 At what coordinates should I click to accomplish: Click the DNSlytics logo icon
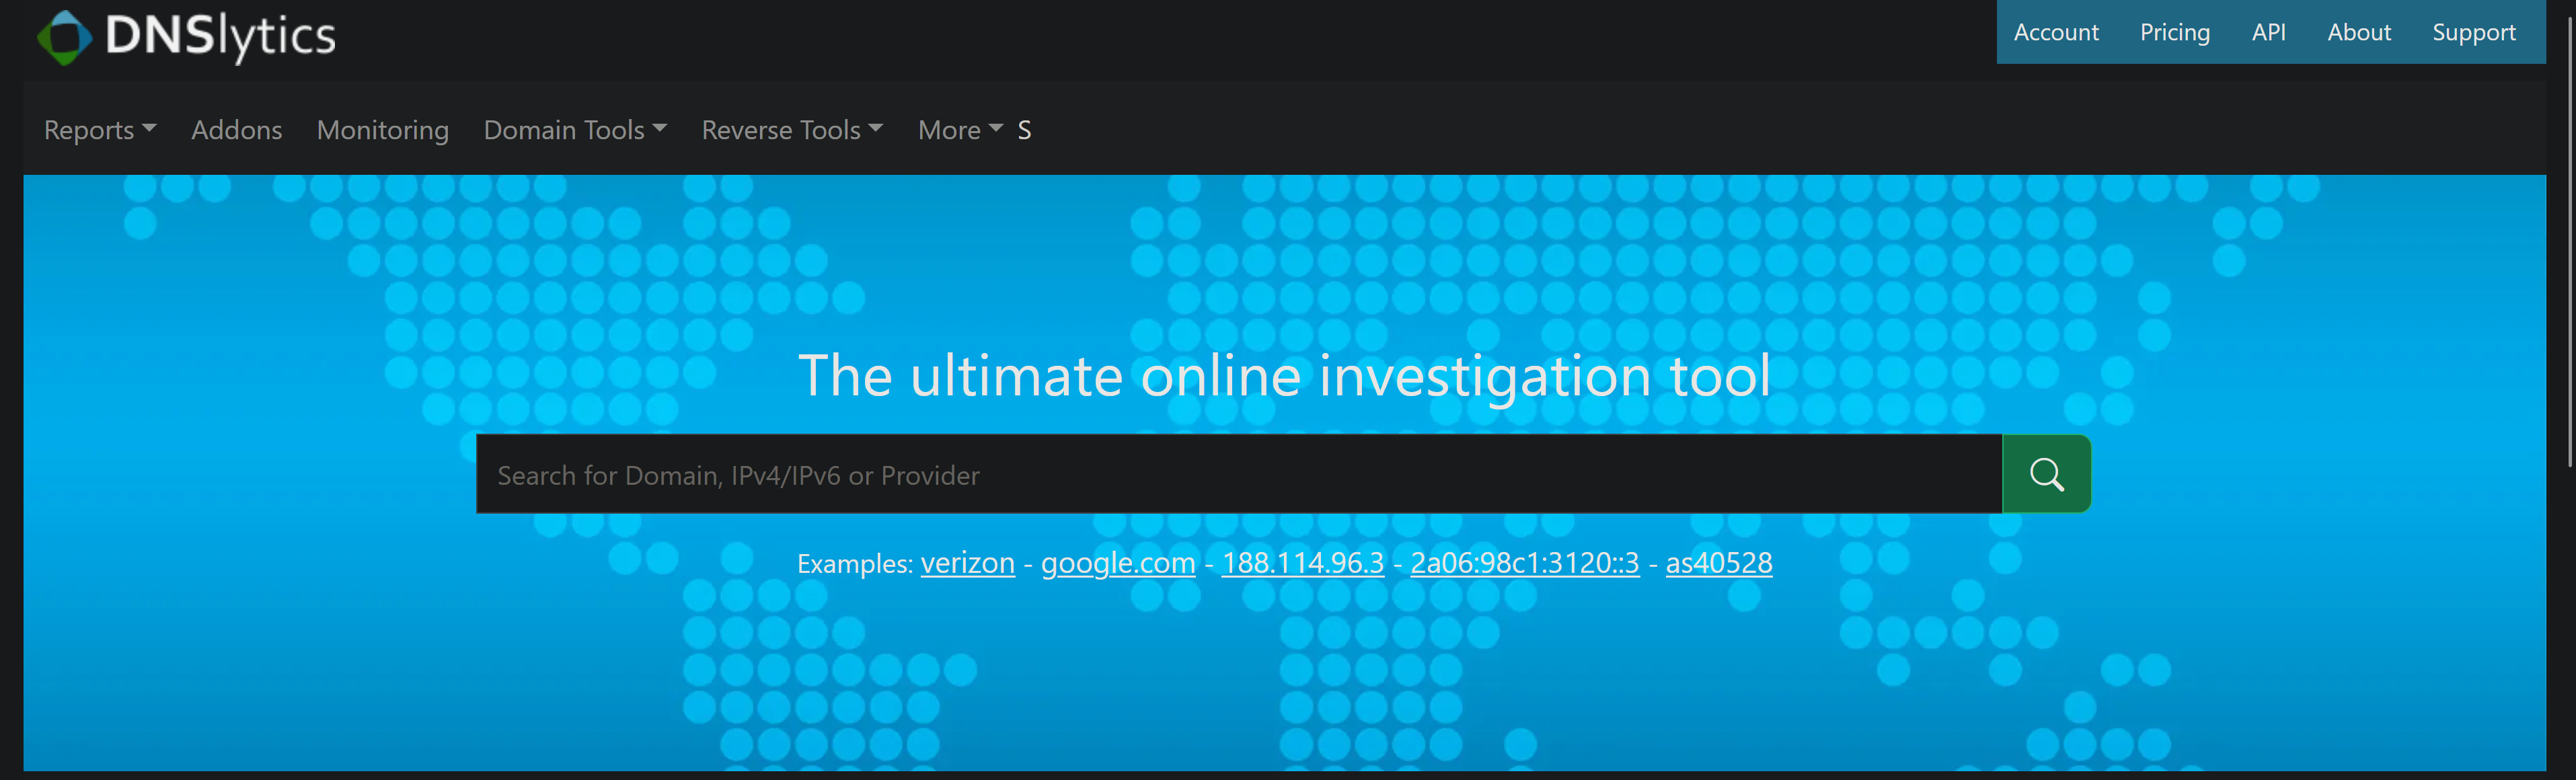(64, 38)
